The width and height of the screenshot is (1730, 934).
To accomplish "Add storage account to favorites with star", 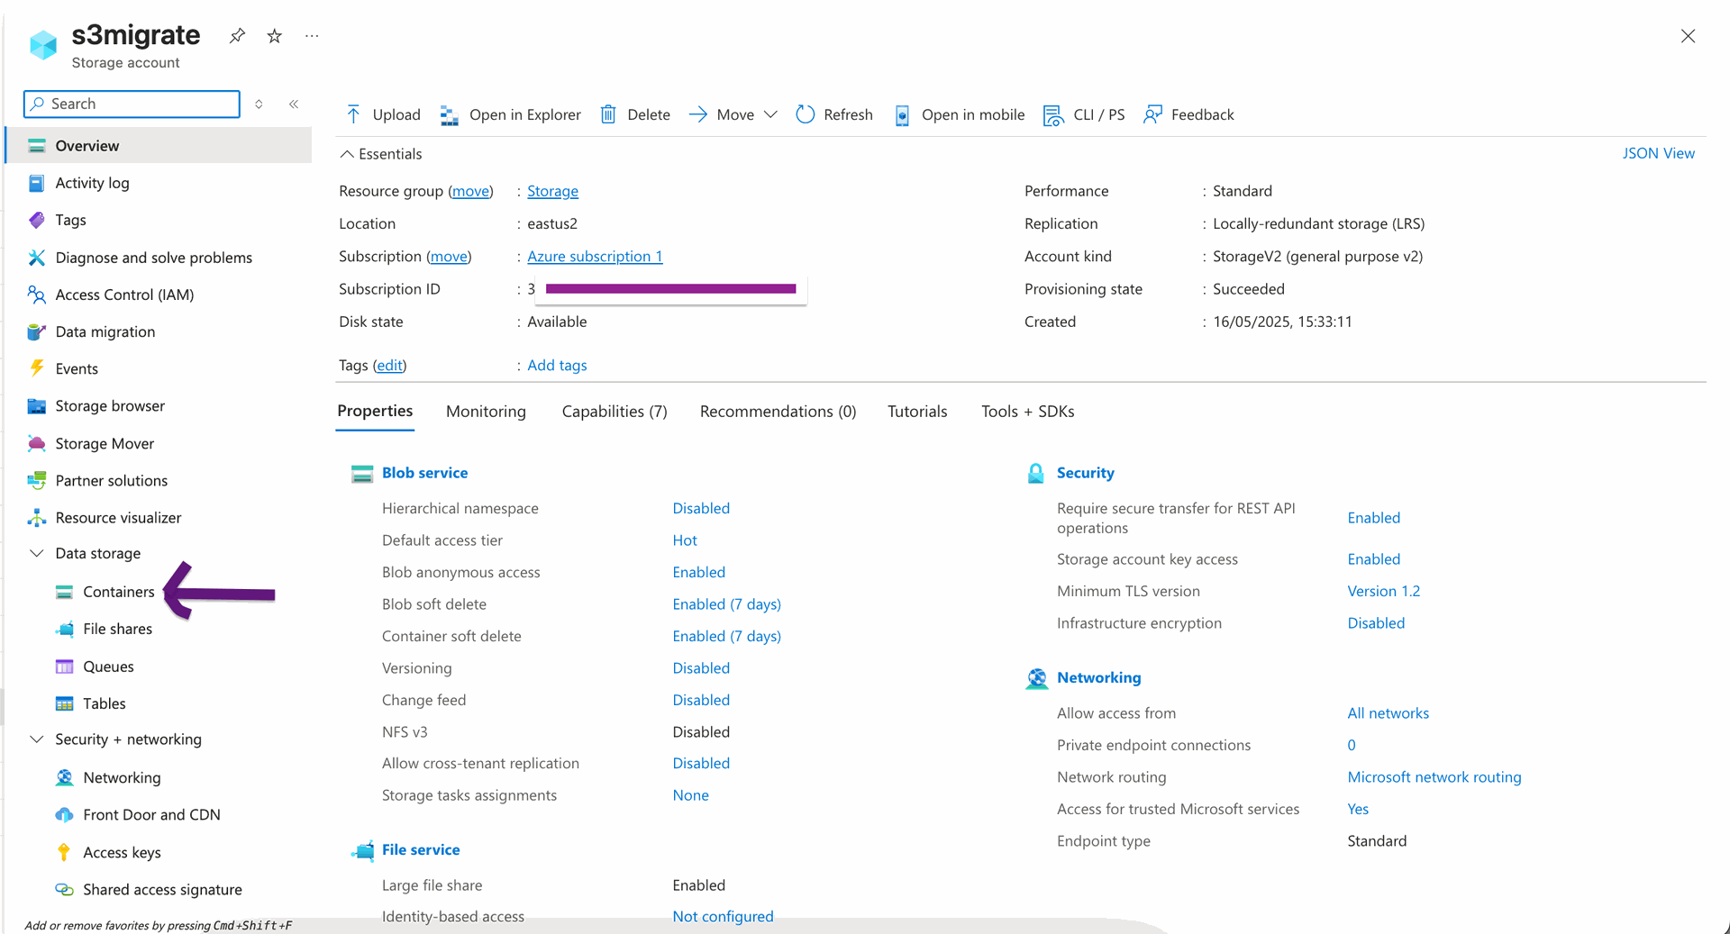I will click(x=275, y=36).
